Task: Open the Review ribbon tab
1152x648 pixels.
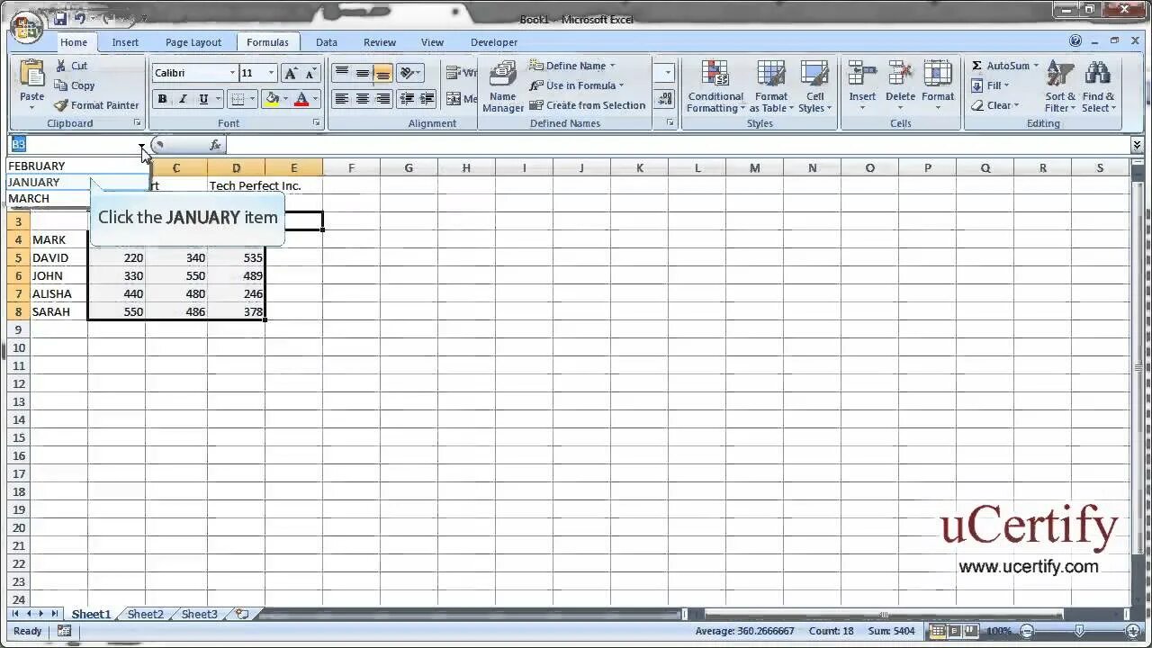Action: [379, 42]
